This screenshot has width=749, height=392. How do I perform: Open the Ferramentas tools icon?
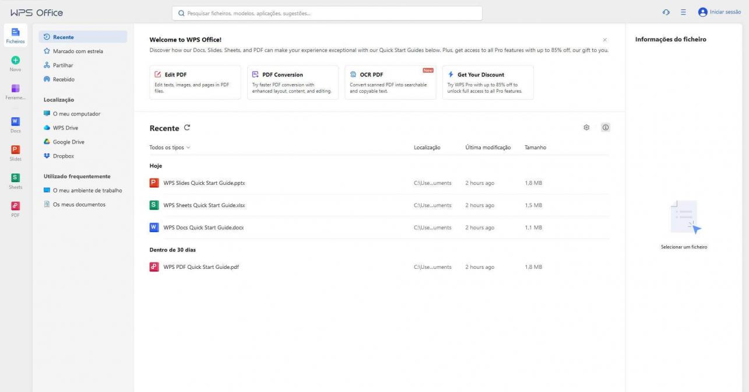15,89
